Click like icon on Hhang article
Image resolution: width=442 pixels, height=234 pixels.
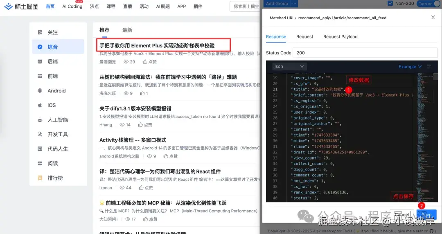140,125
